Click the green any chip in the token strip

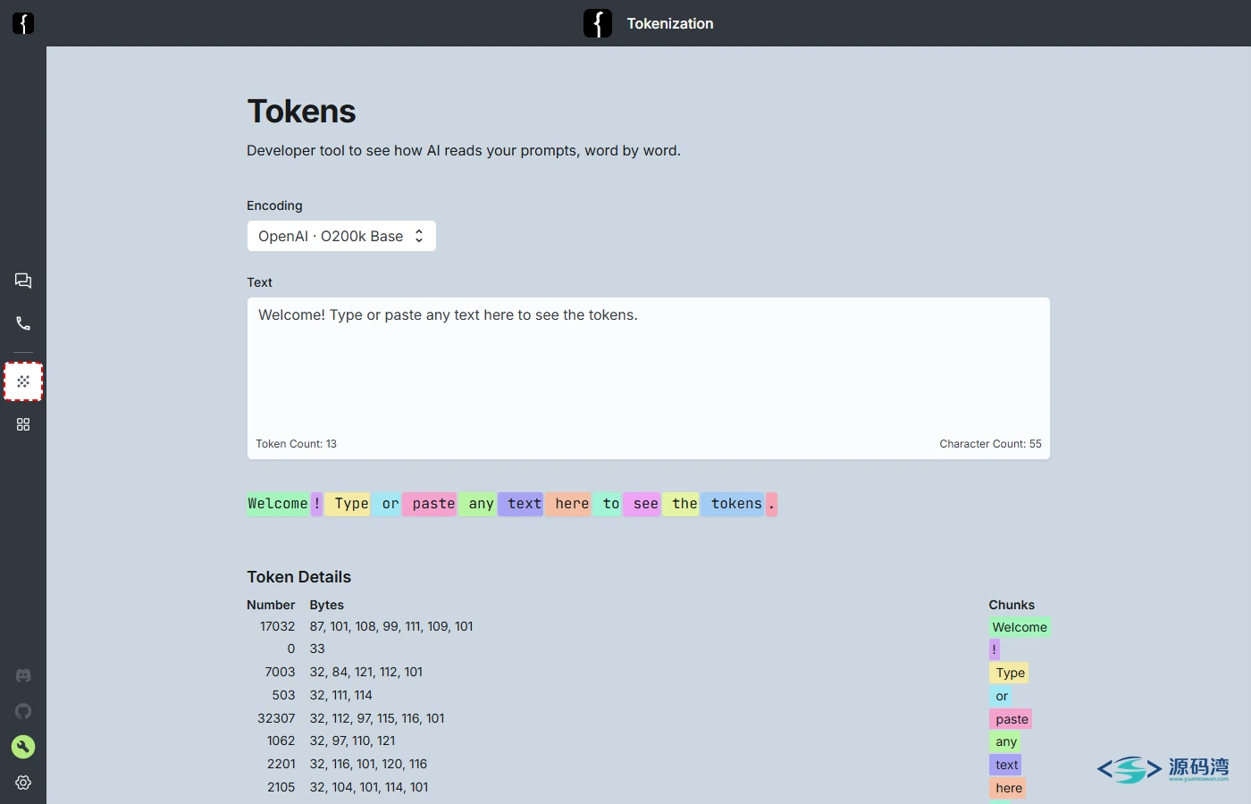coord(477,504)
